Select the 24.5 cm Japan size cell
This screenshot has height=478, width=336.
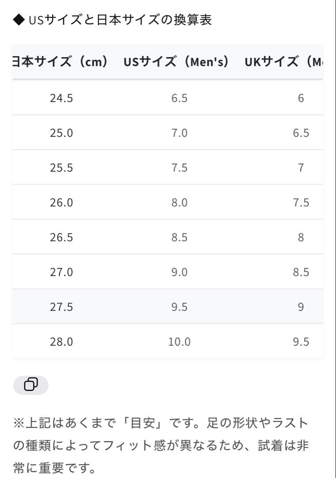(61, 98)
